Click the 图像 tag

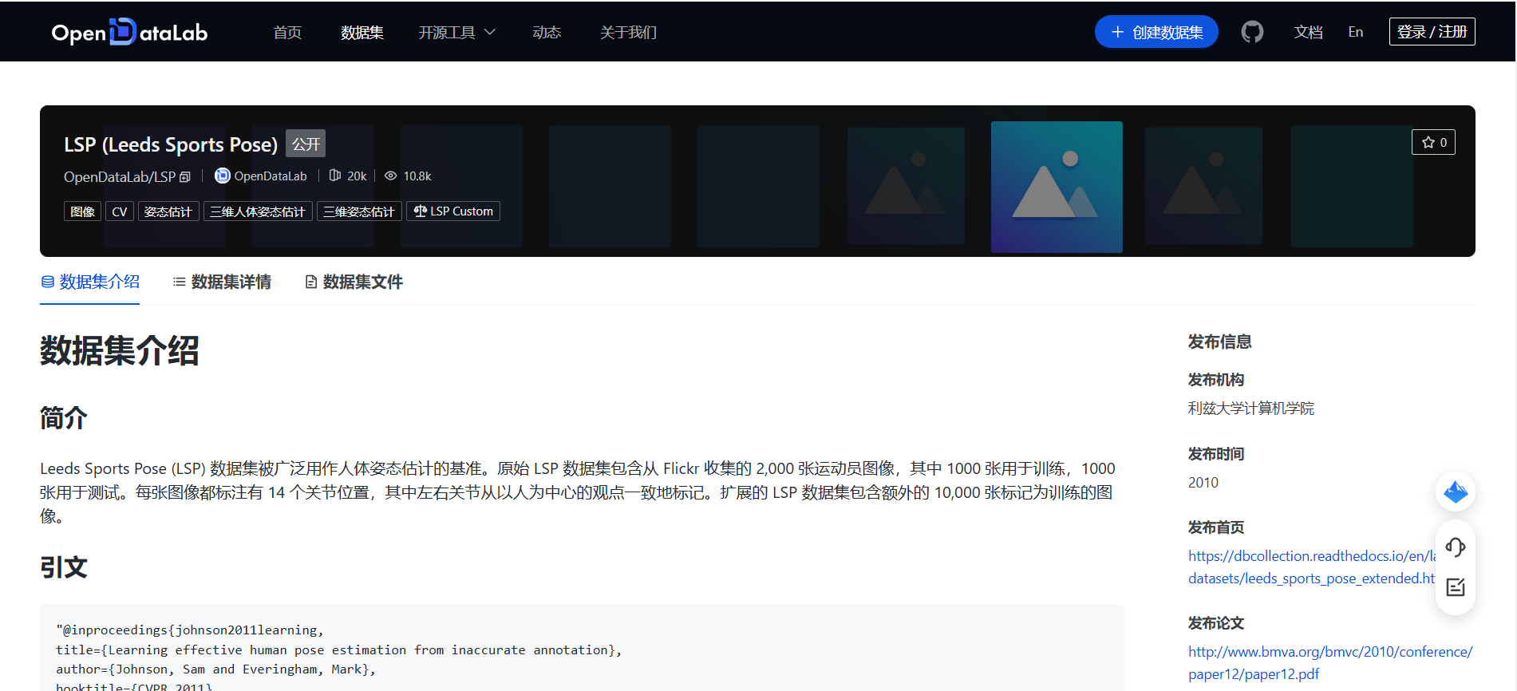[82, 211]
